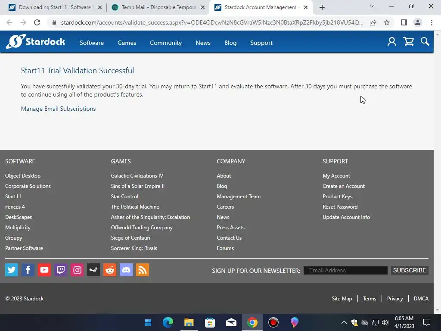Open the notification center icon
This screenshot has width=441, height=331.
click(x=427, y=322)
